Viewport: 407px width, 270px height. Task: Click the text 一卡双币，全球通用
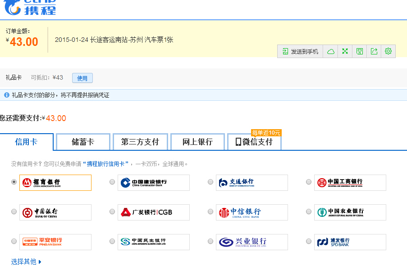pos(161,164)
